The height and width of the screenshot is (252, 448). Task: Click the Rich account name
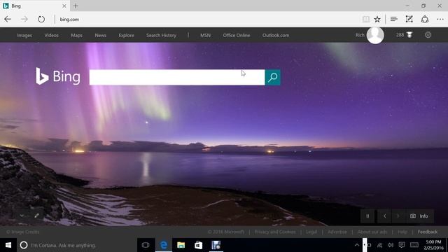point(360,35)
